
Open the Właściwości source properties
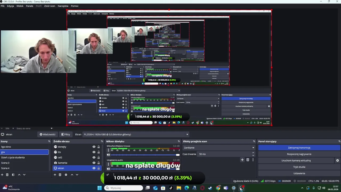pyautogui.click(x=47, y=134)
